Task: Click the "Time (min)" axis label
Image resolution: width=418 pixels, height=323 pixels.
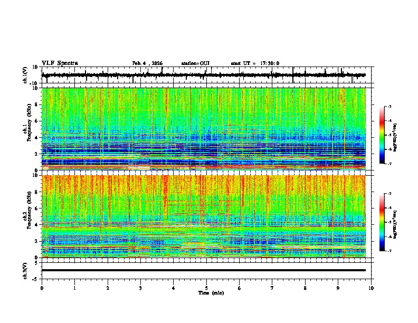Action: click(x=211, y=293)
